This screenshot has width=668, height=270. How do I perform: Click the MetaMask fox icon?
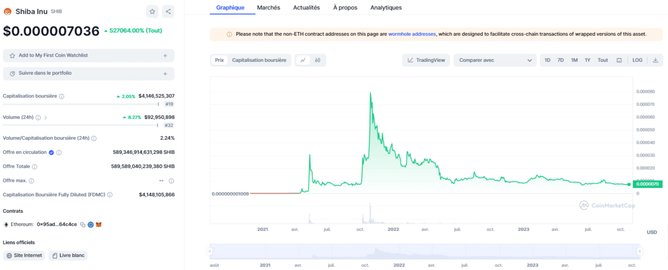pos(99,225)
